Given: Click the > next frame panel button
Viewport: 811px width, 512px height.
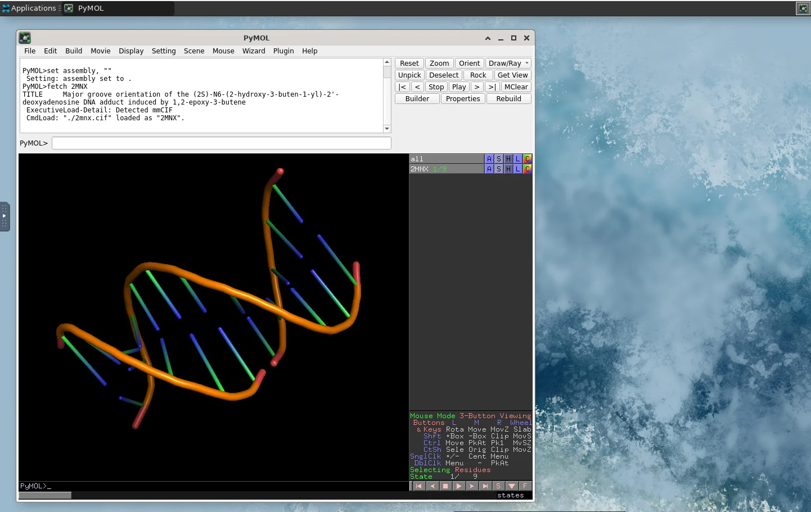Looking at the screenshot, I should [477, 87].
